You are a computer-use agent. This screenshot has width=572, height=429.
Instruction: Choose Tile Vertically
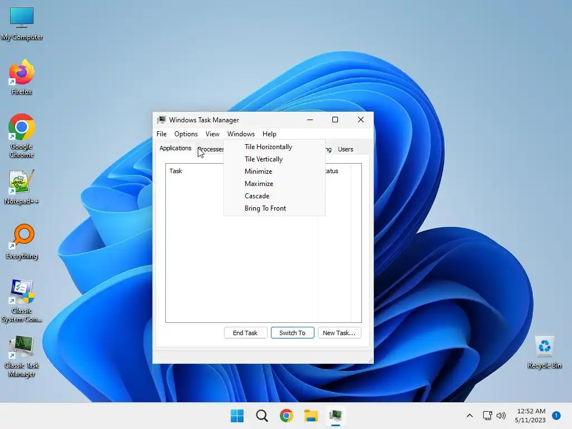coord(274,159)
